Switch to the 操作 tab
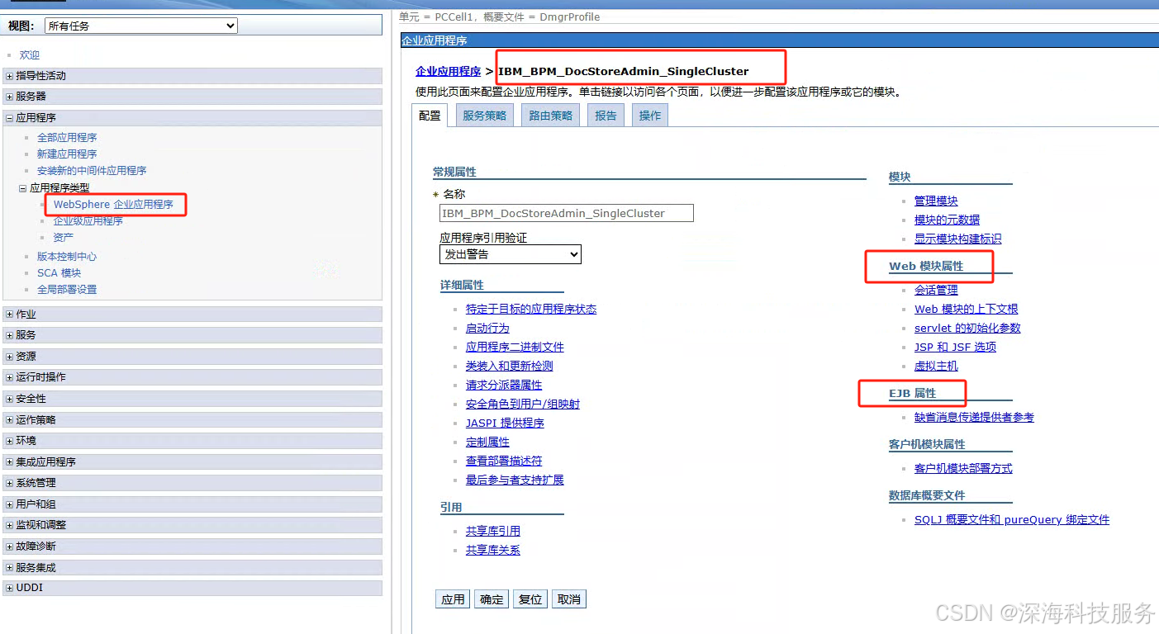Viewport: 1159px width, 634px height. 650,116
